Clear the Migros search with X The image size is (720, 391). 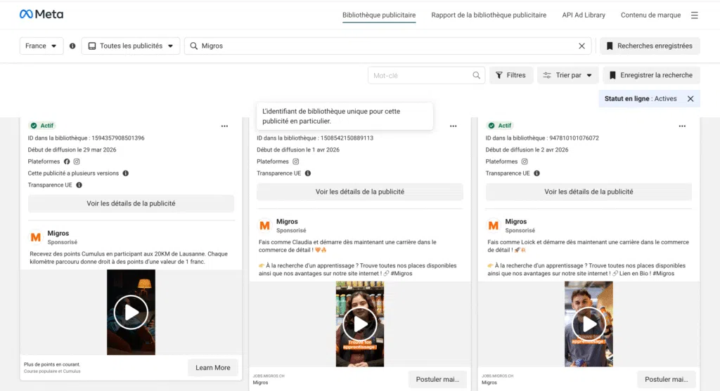coord(581,46)
